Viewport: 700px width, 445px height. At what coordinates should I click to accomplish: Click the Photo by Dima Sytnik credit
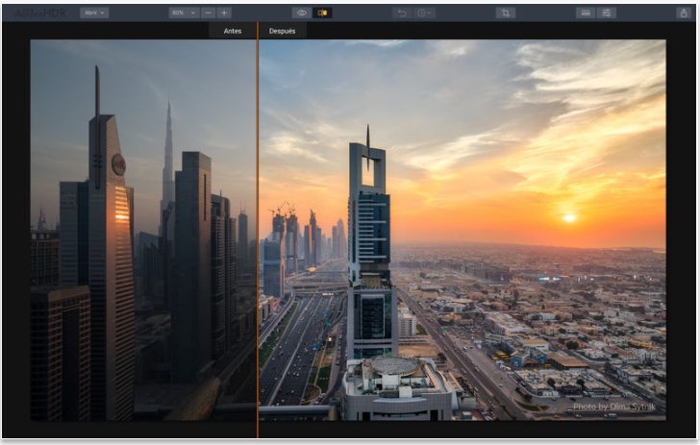coord(612,407)
